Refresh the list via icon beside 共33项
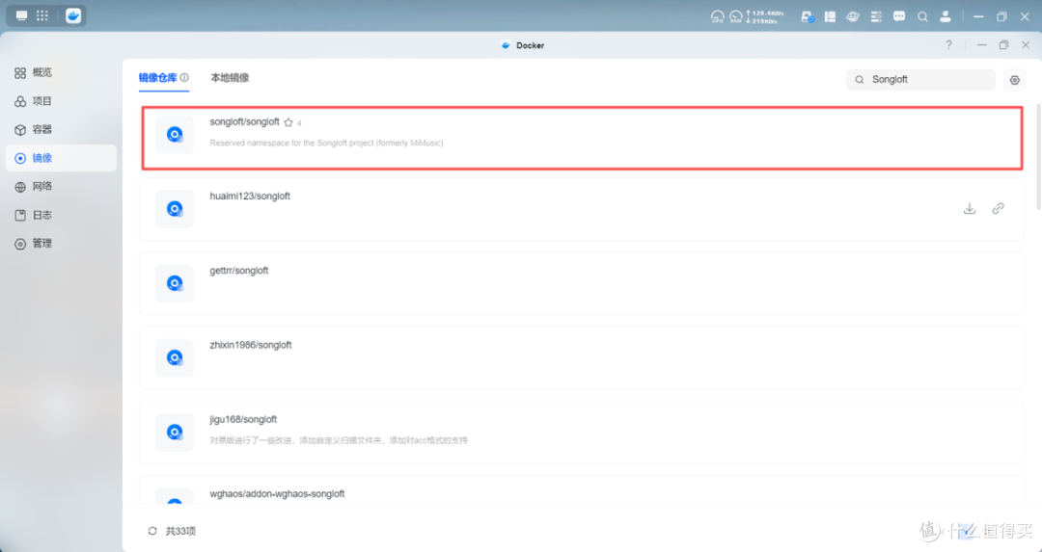The image size is (1042, 552). tap(152, 531)
